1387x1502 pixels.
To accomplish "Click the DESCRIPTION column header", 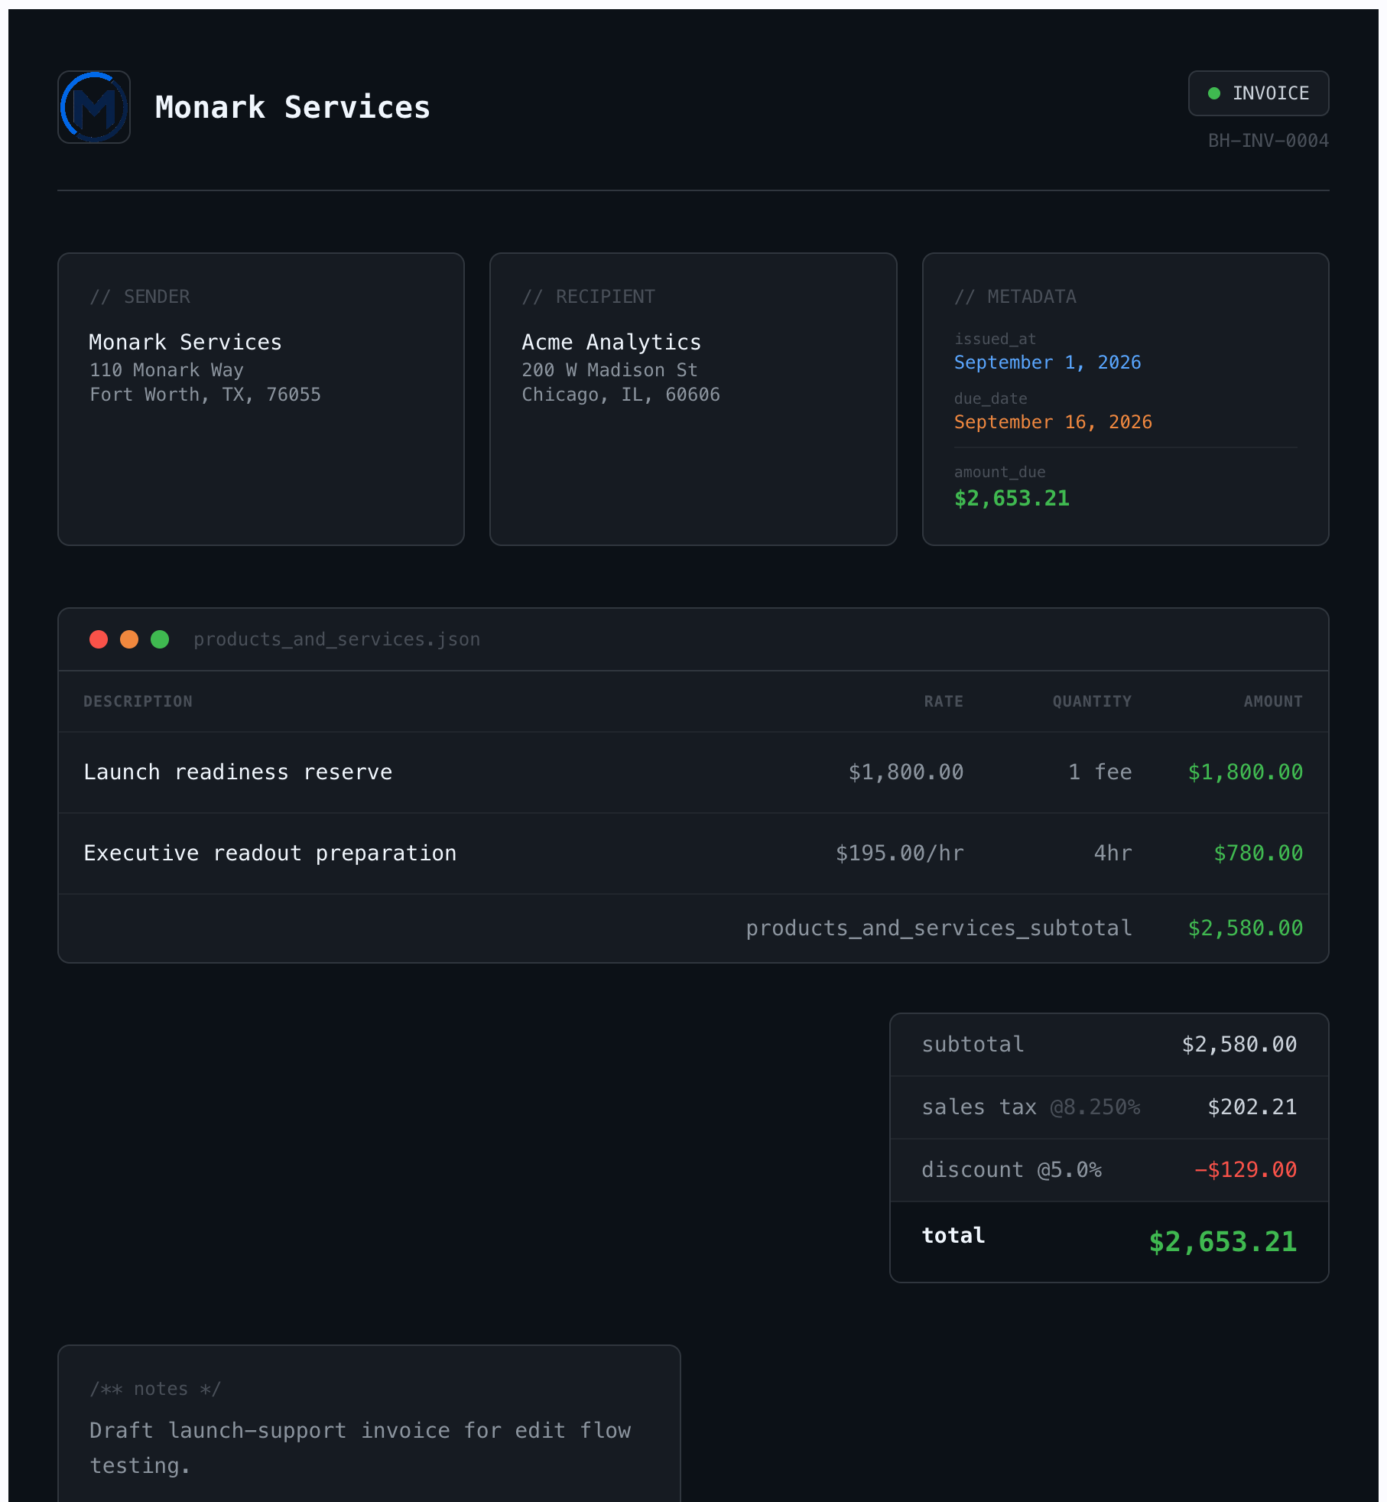I will click(138, 701).
